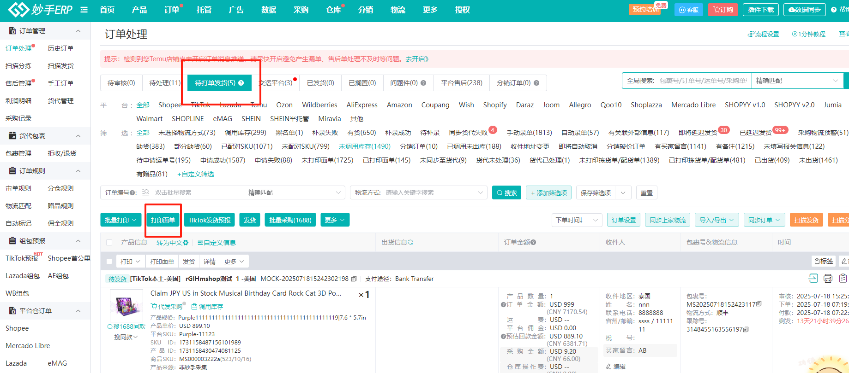Screen dimensions: 849x373
Task: Click the help icon next to 问题件(0)
Action: coord(423,83)
